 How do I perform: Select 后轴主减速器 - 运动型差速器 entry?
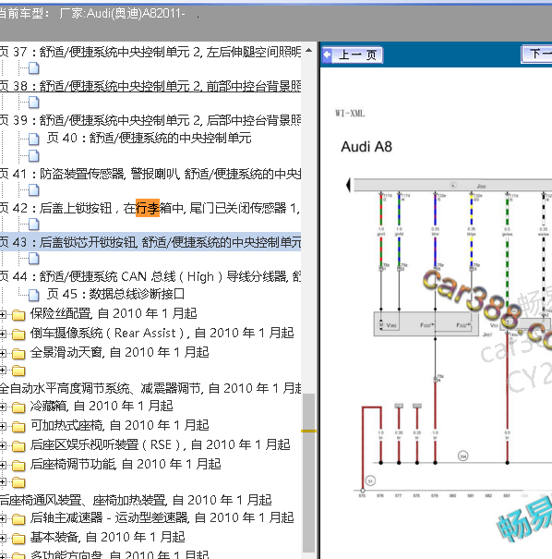[x=162, y=517]
